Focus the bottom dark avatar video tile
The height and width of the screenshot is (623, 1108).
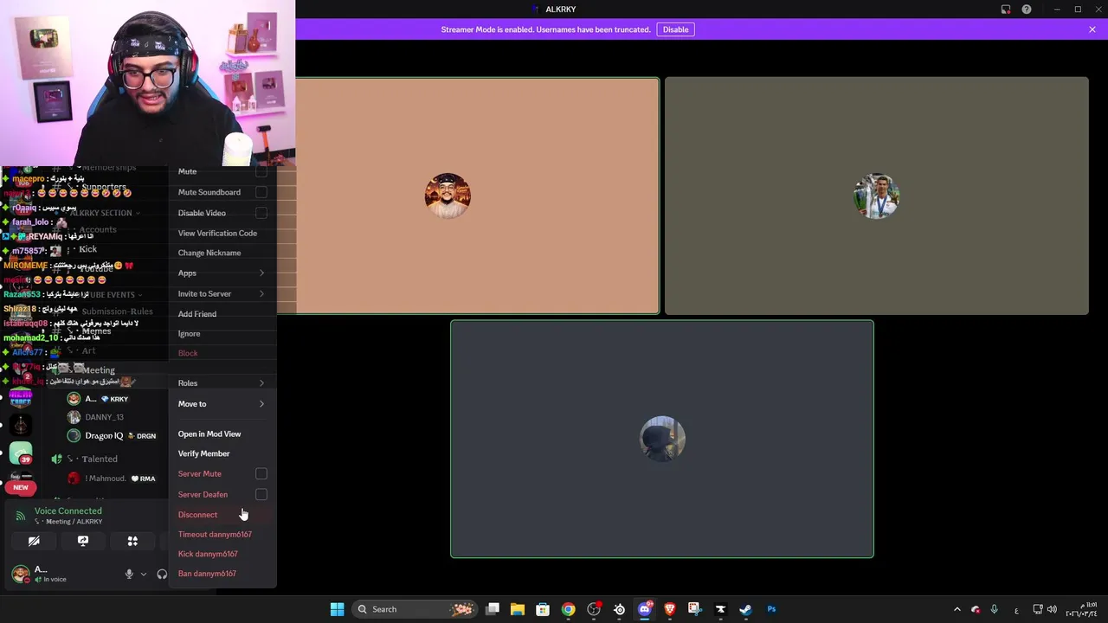point(662,439)
